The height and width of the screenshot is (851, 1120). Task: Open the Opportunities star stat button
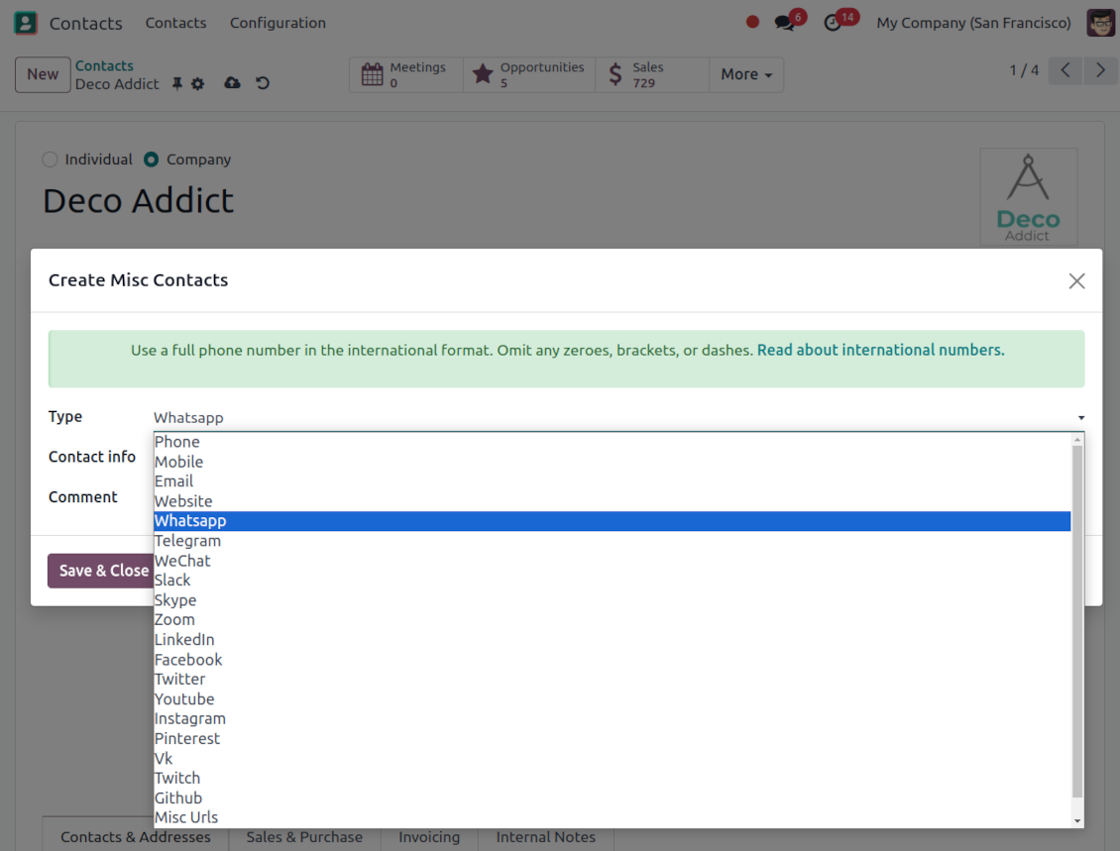529,74
